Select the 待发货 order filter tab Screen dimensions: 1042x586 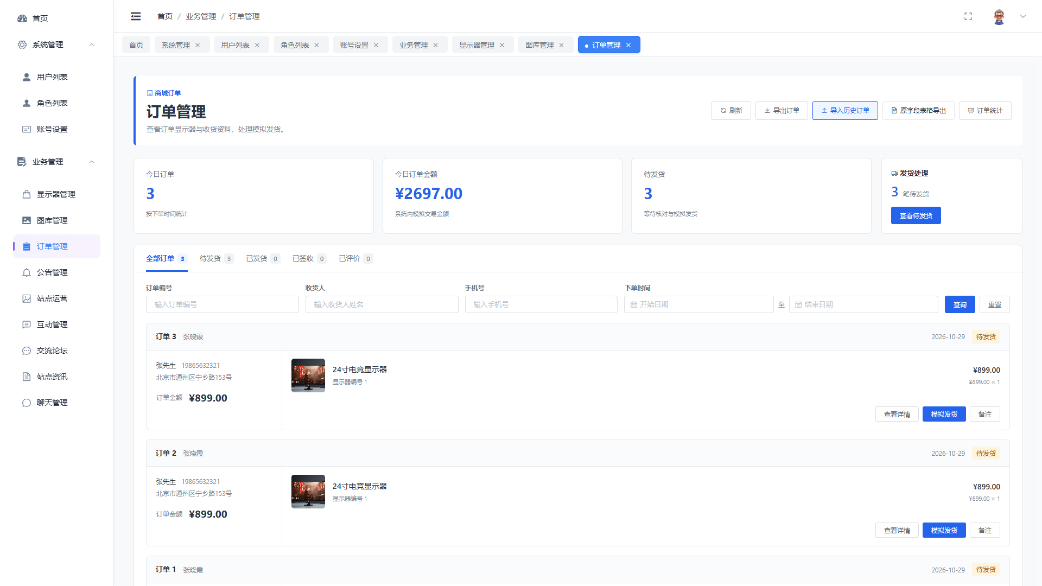click(x=216, y=259)
